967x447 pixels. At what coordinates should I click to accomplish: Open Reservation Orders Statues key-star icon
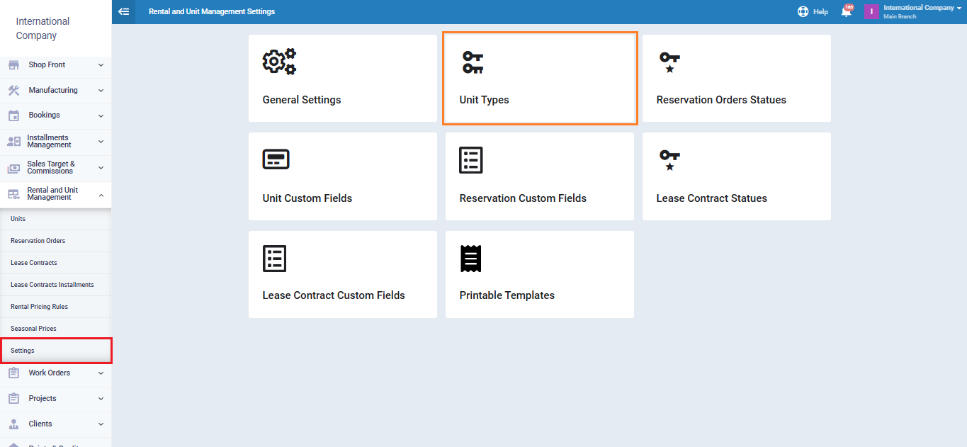click(x=669, y=62)
